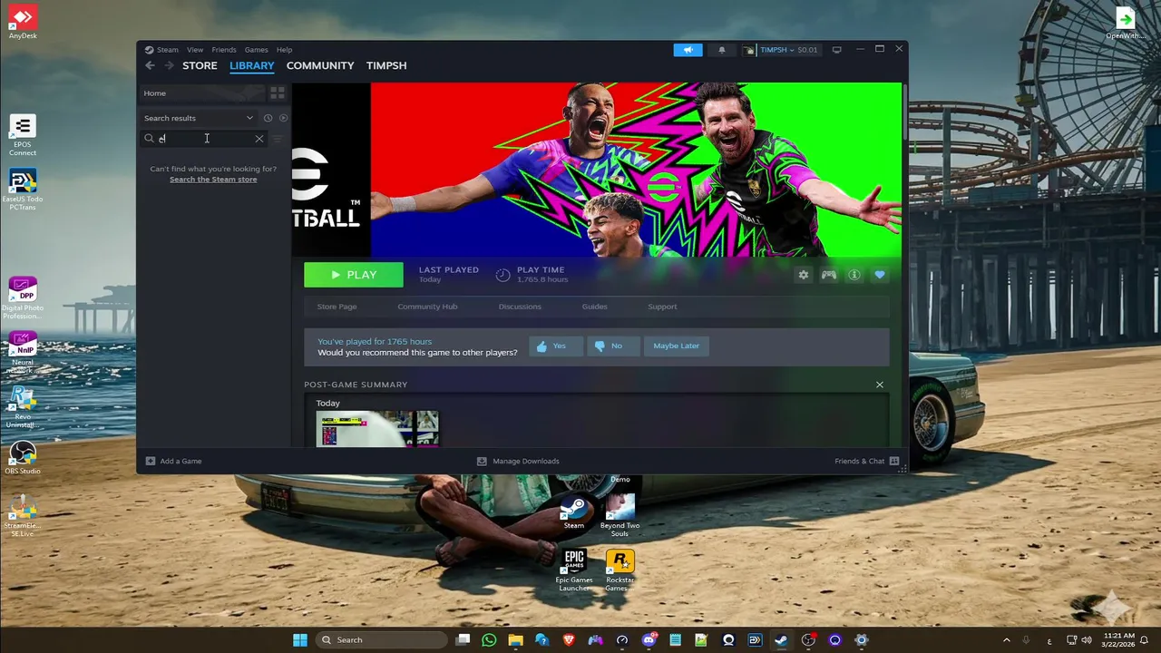
Task: Click the Big Picture mode monitor icon
Action: tap(836, 50)
